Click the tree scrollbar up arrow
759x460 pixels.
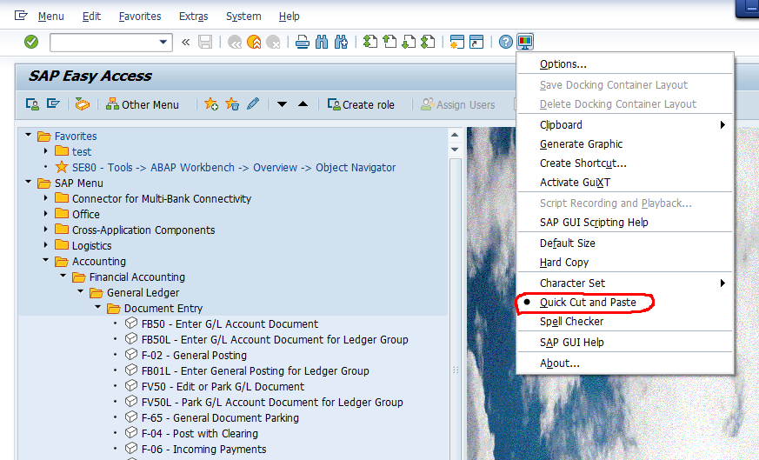tap(455, 135)
